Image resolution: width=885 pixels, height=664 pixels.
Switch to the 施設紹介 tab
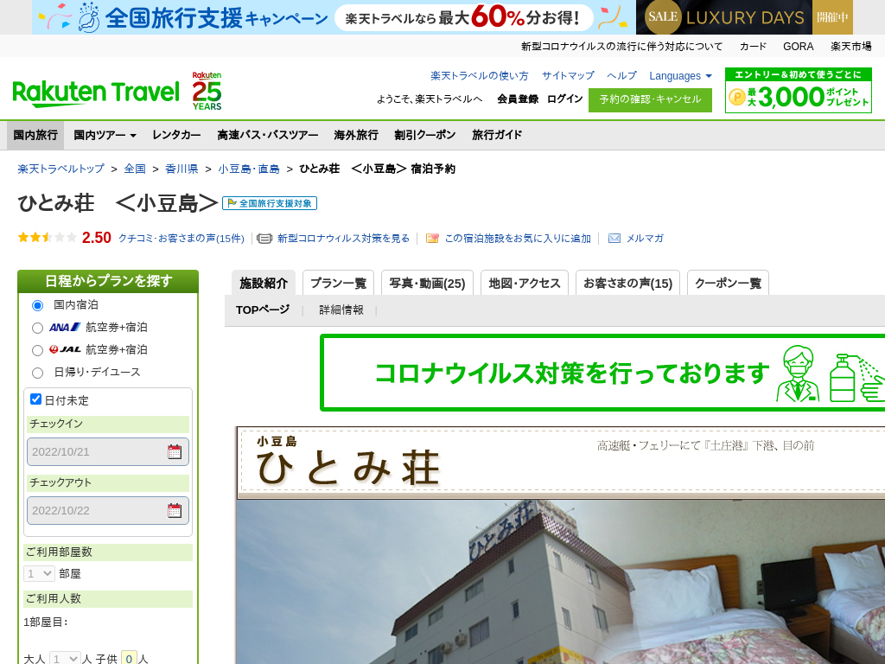(264, 283)
